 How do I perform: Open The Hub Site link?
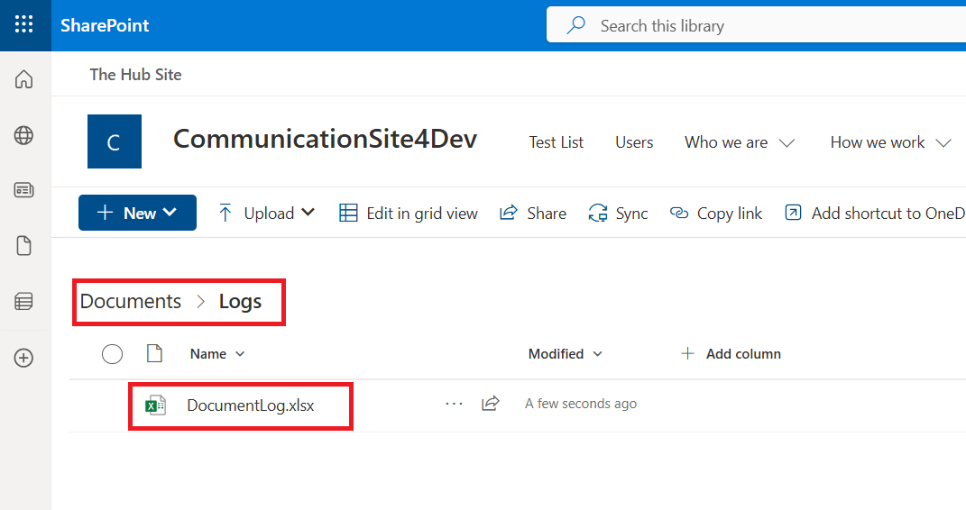click(x=135, y=75)
